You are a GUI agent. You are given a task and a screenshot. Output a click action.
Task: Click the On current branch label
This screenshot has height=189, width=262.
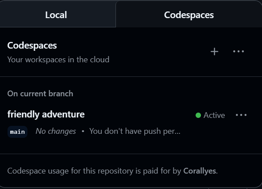[x=40, y=94]
